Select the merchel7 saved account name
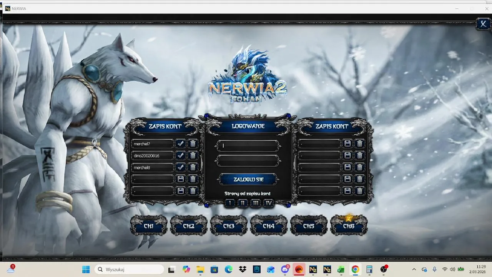492x277 pixels. point(153,144)
